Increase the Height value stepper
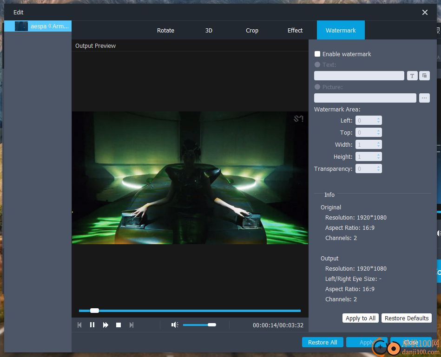Viewport: 441px width, 357px height. 379,155
